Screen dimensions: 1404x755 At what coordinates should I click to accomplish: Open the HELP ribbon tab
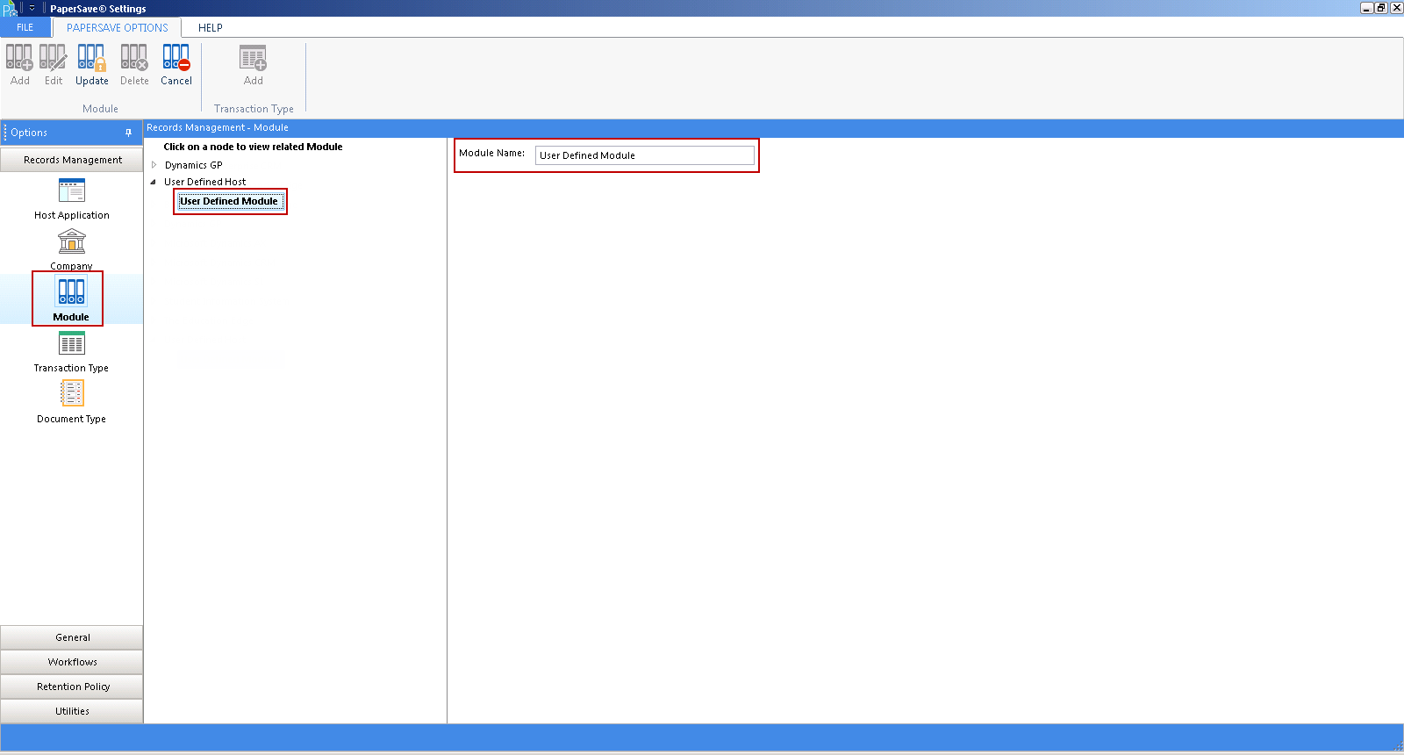point(211,27)
